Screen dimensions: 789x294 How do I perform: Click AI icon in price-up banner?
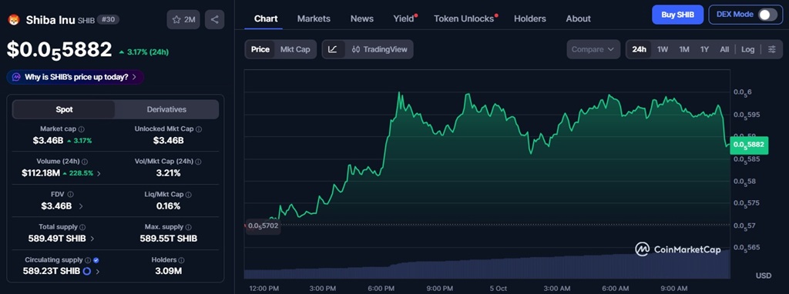(16, 77)
